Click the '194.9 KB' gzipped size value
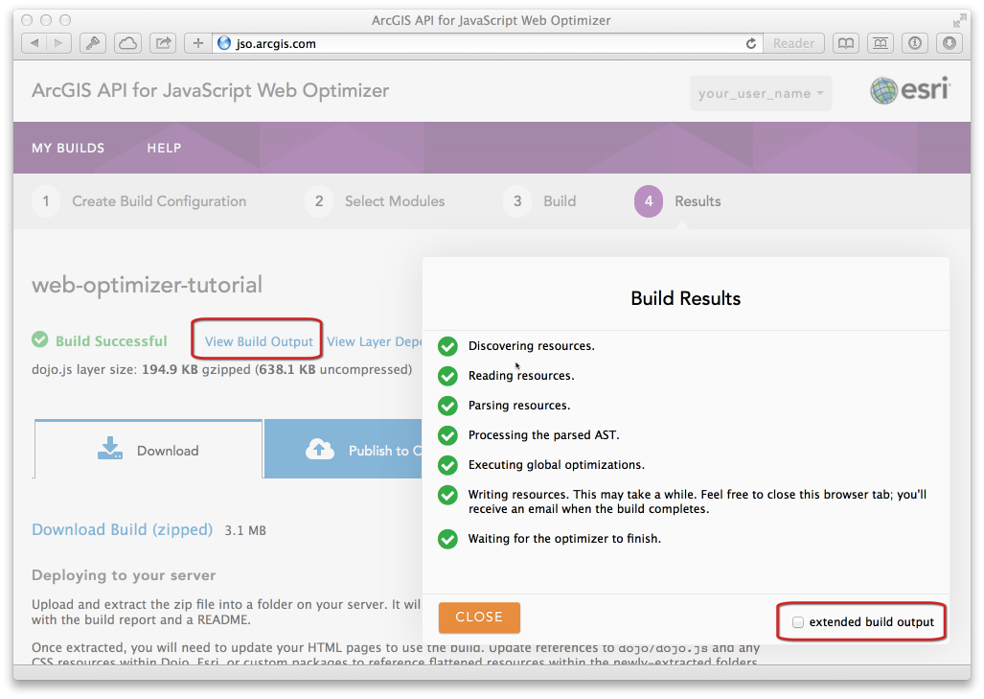Screen dimensions: 984x699 pos(170,369)
